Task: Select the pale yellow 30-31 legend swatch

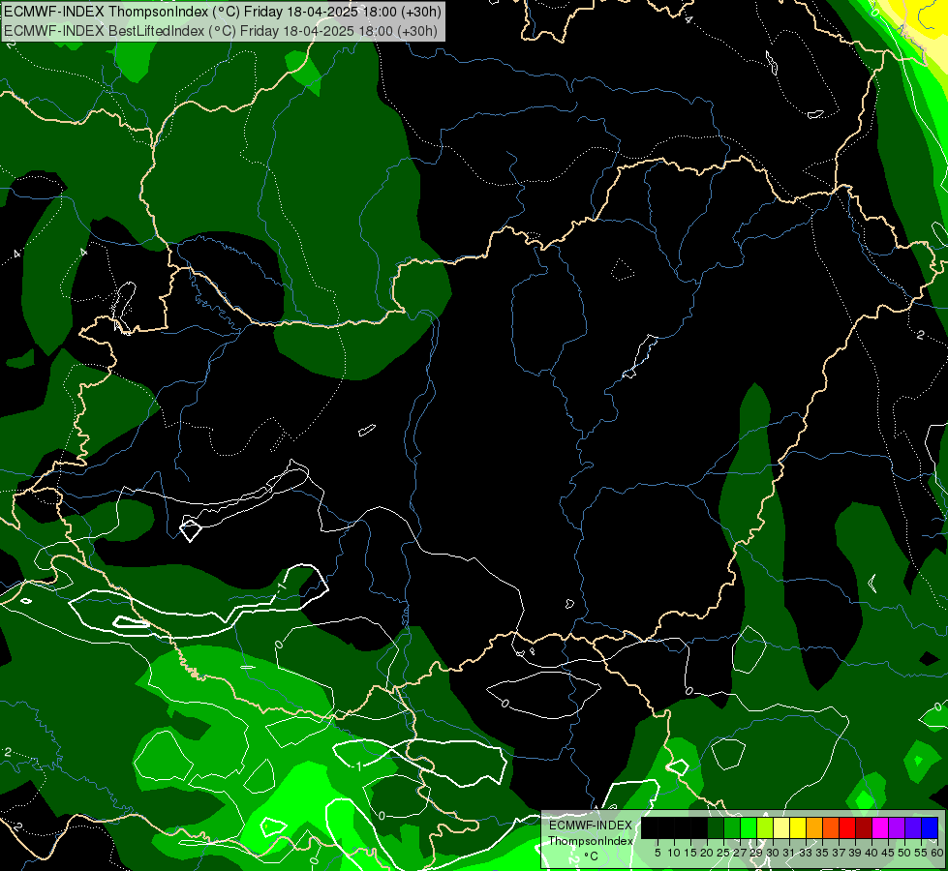Action: [x=781, y=827]
